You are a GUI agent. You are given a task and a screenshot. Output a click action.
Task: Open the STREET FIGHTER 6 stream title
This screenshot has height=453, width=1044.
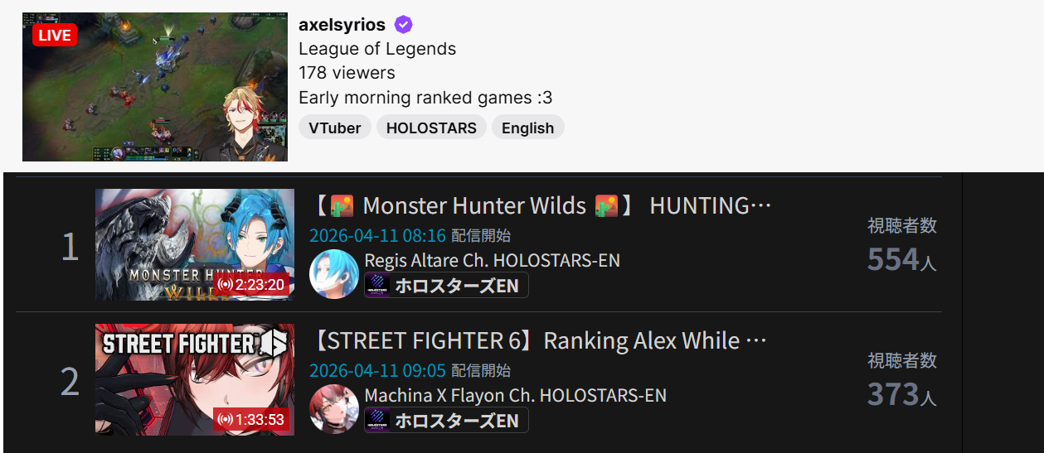tap(537, 340)
